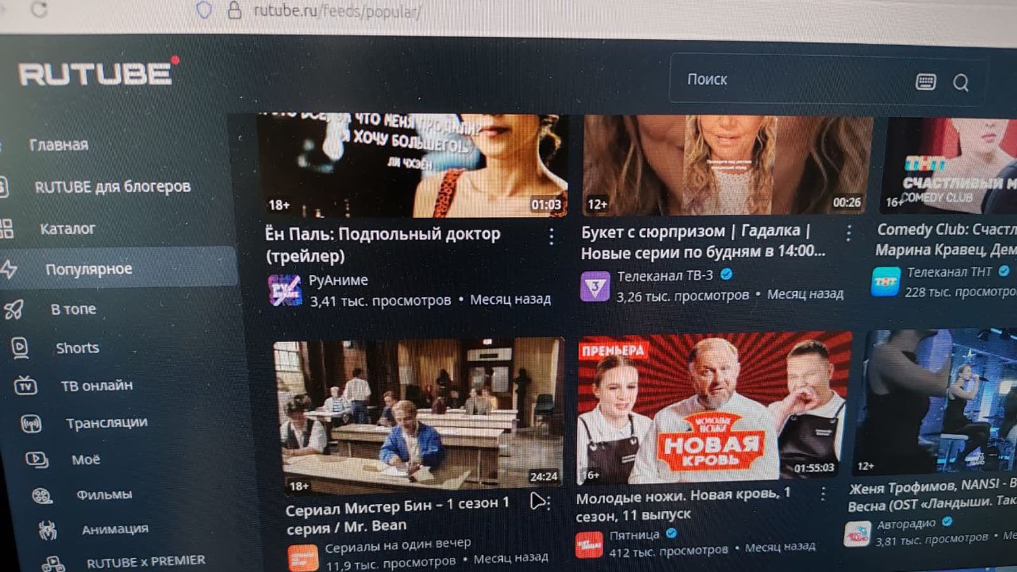Click the film reel icon for Фильмы
This screenshot has height=572, width=1017.
point(42,495)
